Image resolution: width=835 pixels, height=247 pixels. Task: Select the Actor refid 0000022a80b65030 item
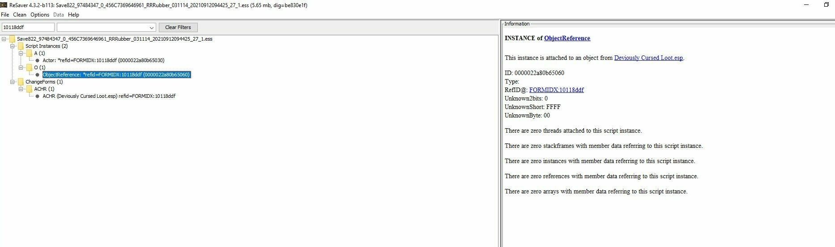[x=103, y=60]
